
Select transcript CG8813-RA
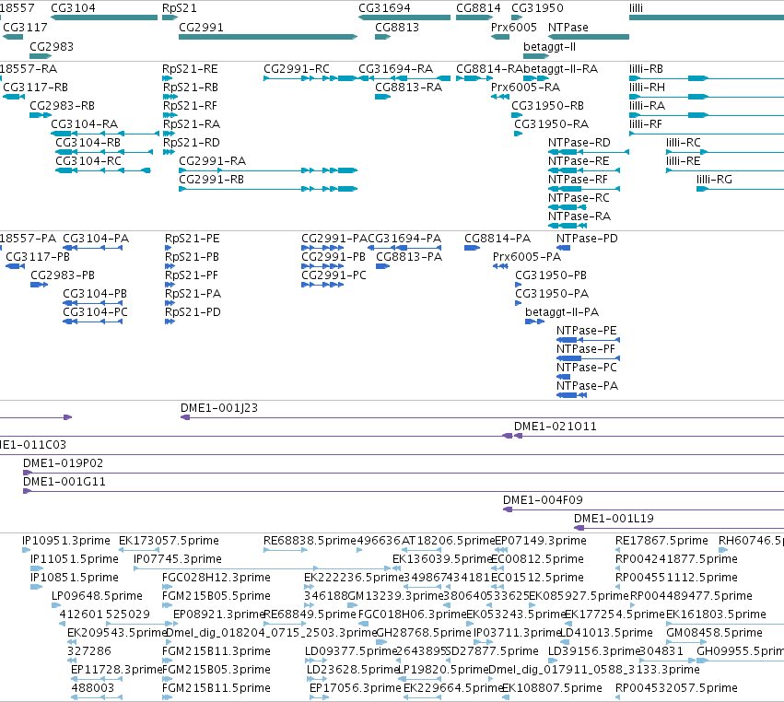[x=382, y=97]
